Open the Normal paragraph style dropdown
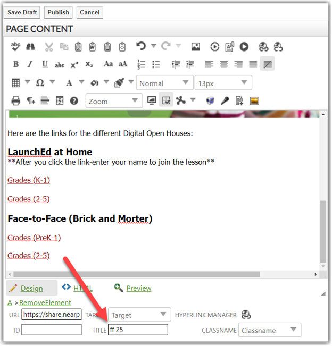This screenshot has height=346, width=332. 164,82
